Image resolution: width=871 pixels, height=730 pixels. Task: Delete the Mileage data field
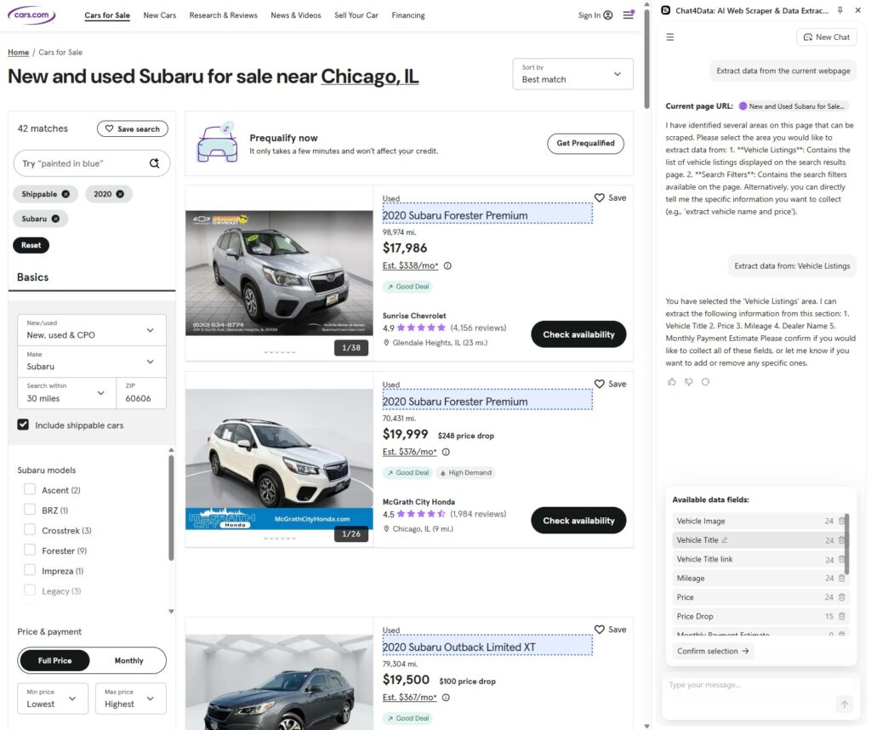pos(842,579)
